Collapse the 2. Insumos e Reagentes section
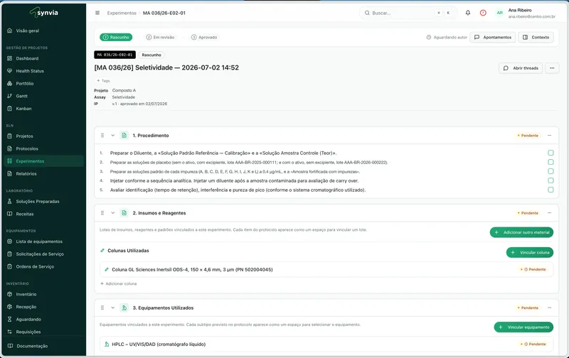This screenshot has width=569, height=358. [x=113, y=212]
